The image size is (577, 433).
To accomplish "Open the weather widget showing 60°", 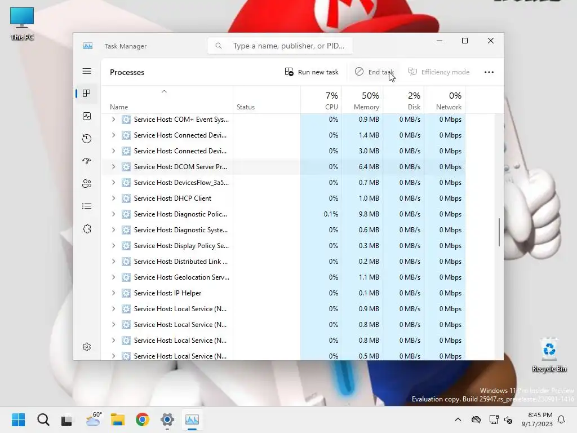I will (x=94, y=419).
